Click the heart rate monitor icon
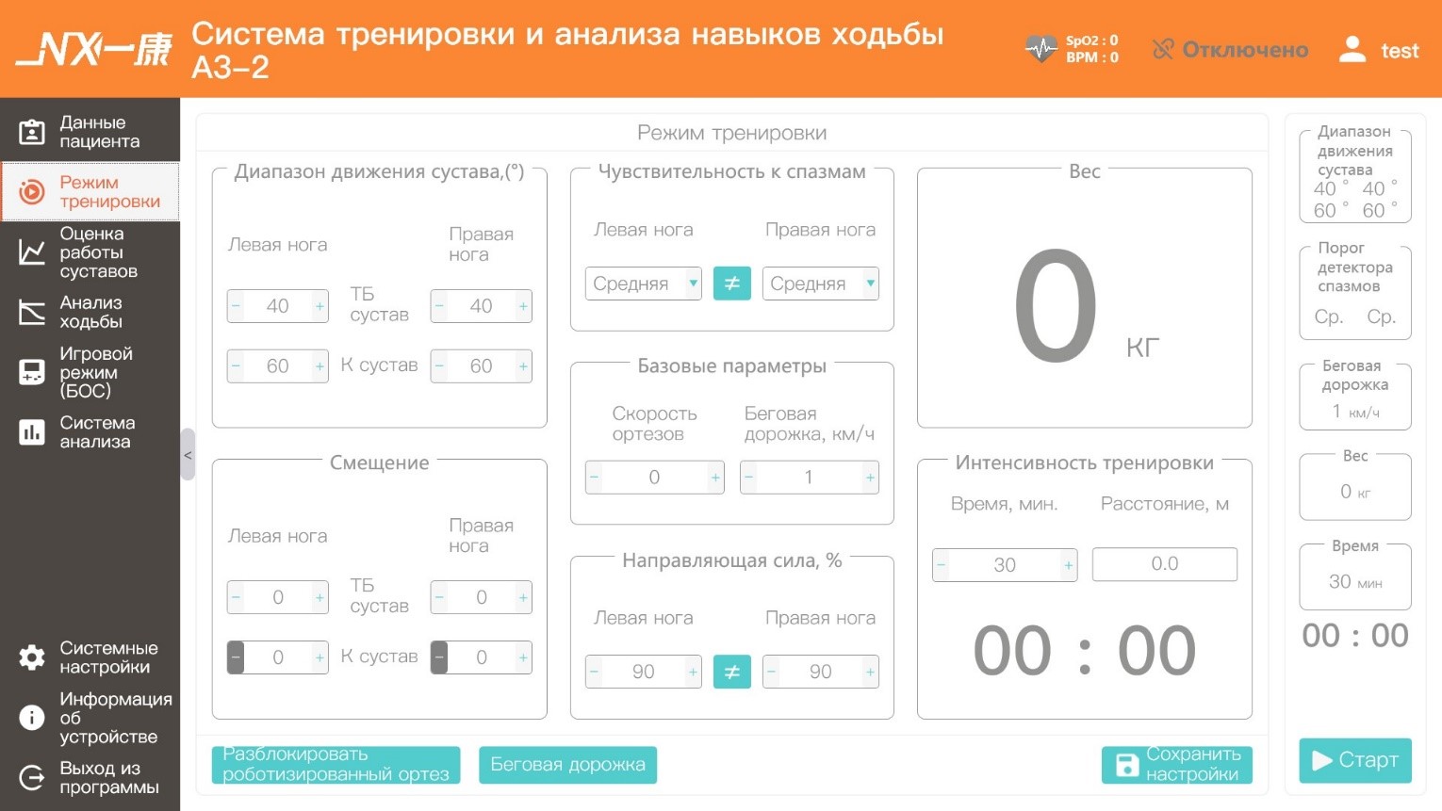The image size is (1442, 811). coord(1041,49)
